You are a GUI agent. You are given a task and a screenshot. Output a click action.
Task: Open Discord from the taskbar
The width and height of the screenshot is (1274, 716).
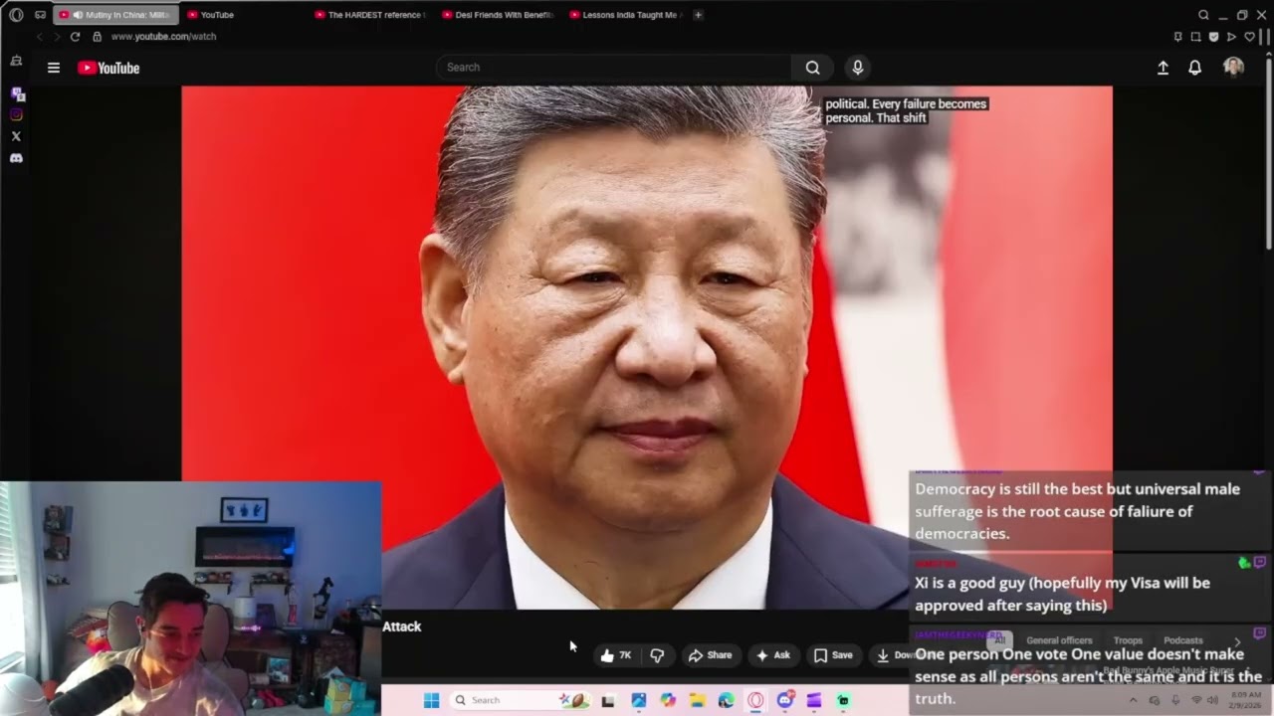point(784,700)
